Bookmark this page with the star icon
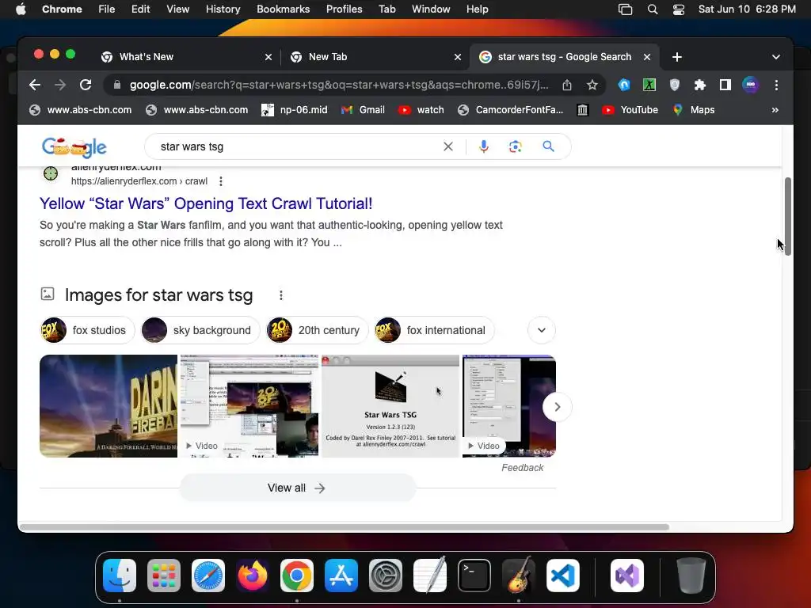The image size is (811, 608). [592, 85]
